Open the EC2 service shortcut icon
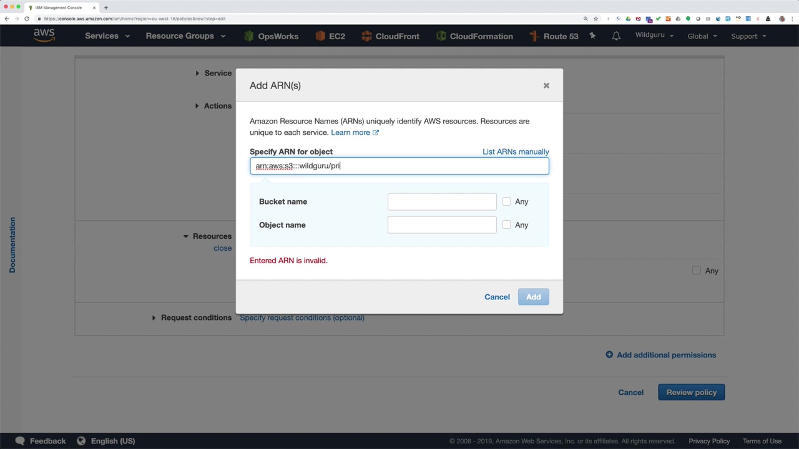The image size is (799, 449). [x=320, y=36]
